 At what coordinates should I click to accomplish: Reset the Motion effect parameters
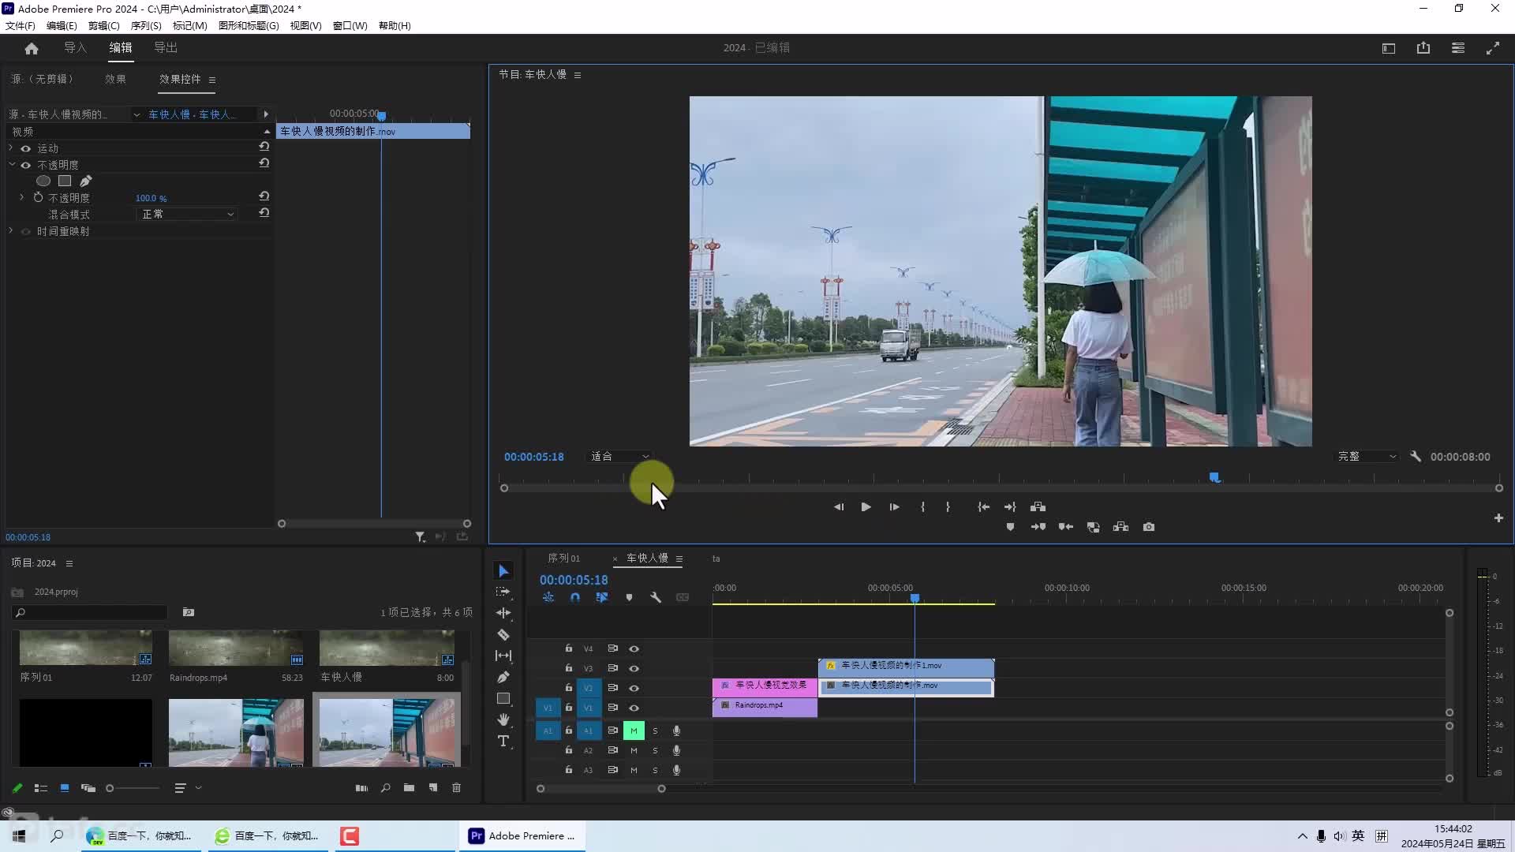tap(264, 147)
